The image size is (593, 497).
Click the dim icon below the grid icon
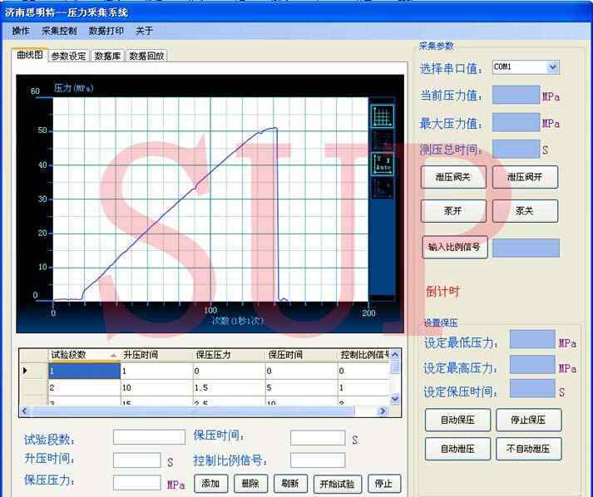[x=383, y=140]
